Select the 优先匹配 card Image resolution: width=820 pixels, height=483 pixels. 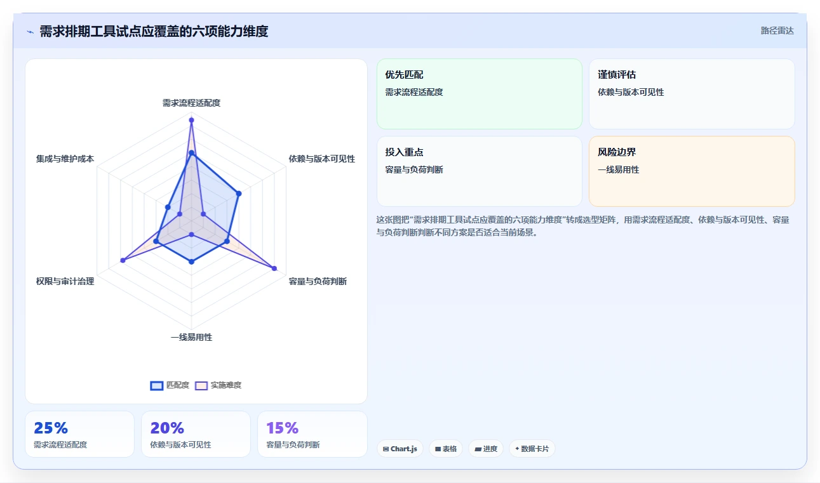[480, 94]
